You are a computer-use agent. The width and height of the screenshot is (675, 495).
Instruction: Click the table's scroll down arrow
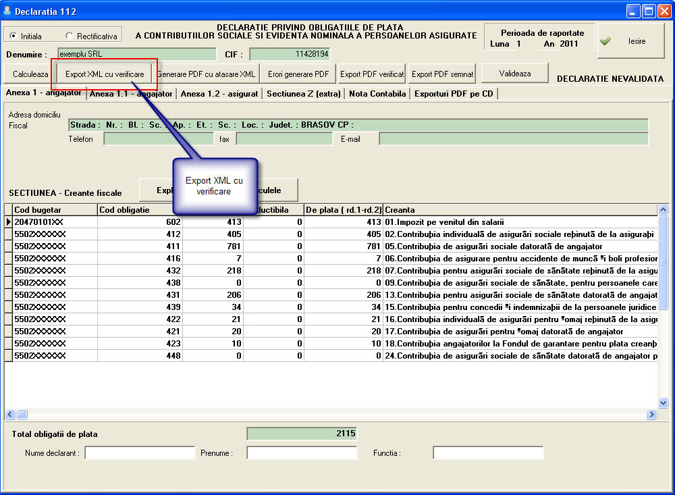tap(662, 402)
